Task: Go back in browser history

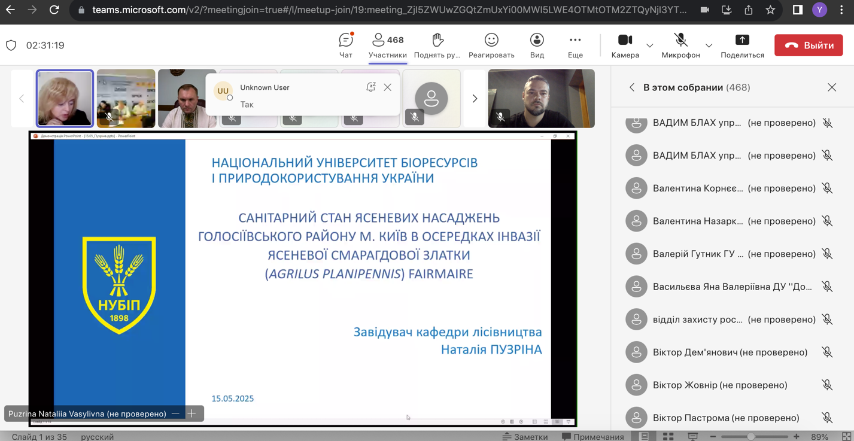Action: point(10,10)
